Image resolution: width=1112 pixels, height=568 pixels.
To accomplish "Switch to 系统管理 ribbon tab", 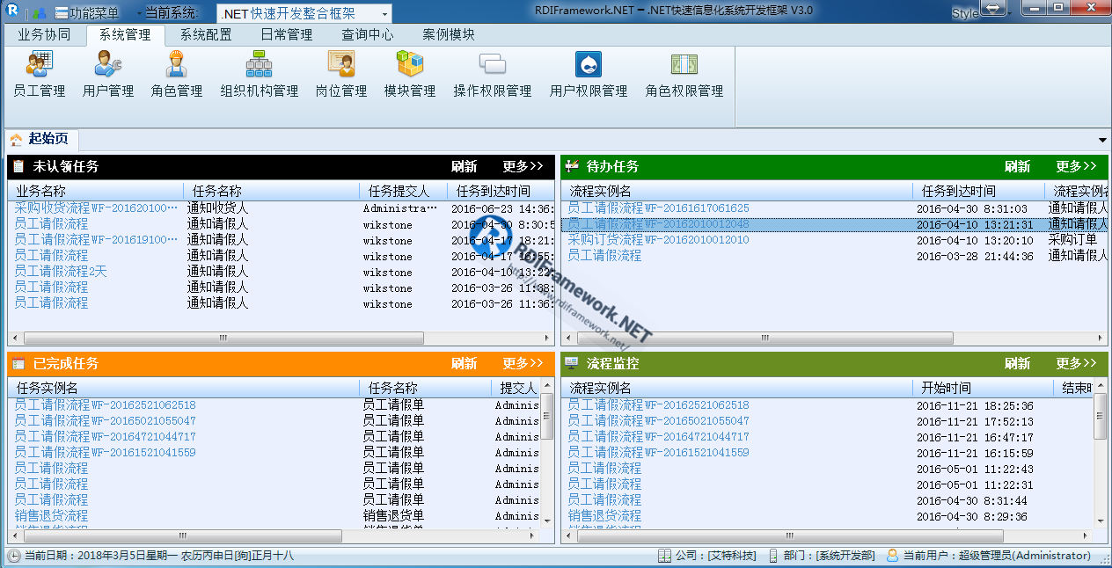I will click(125, 35).
